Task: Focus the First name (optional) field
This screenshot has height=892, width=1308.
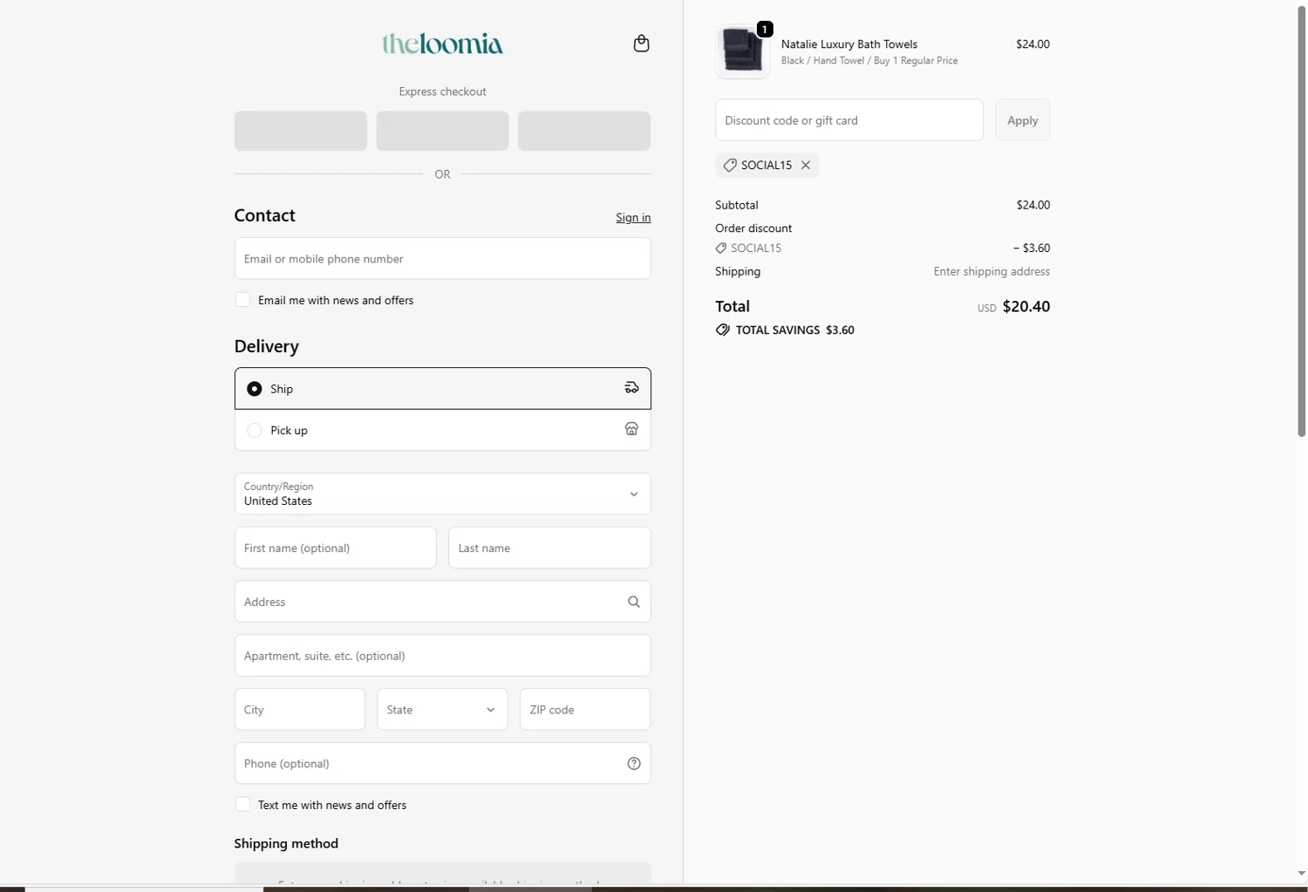Action: pyautogui.click(x=336, y=548)
